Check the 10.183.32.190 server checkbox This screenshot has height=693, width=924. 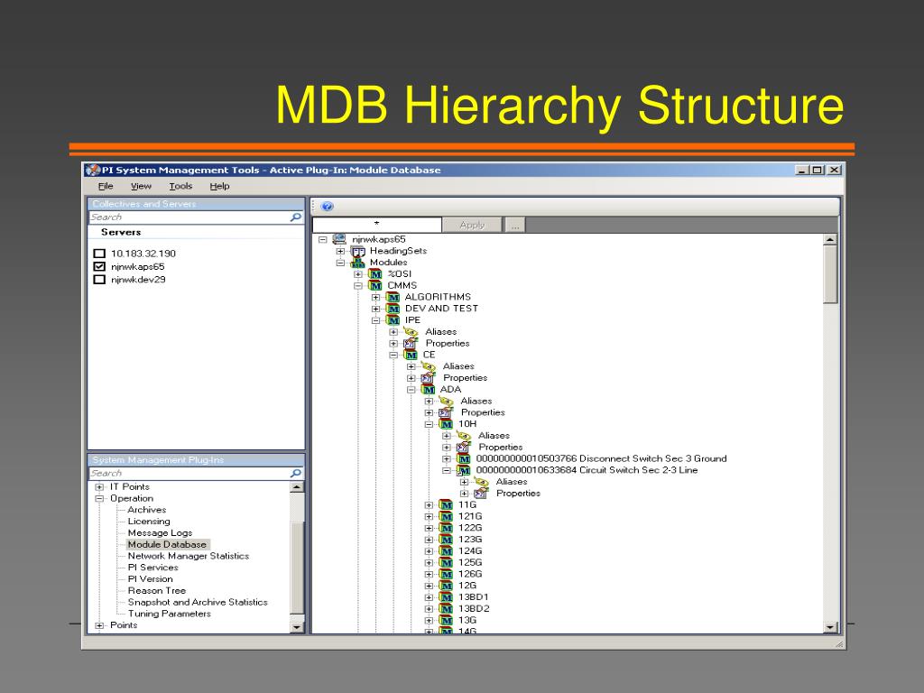99,254
